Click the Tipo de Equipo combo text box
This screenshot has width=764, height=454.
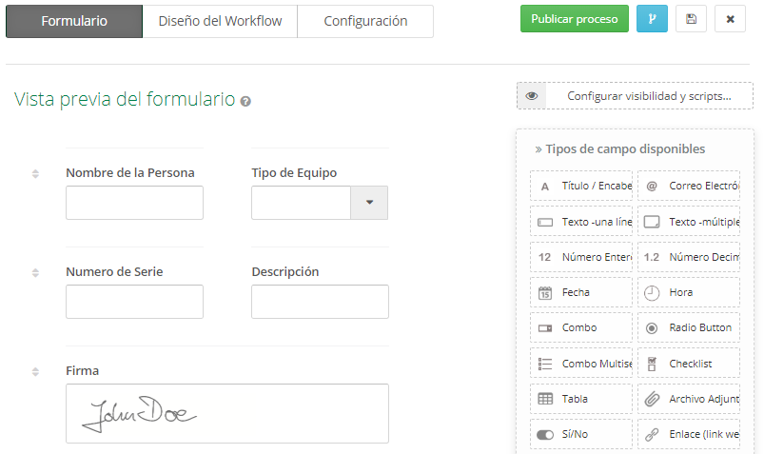301,203
